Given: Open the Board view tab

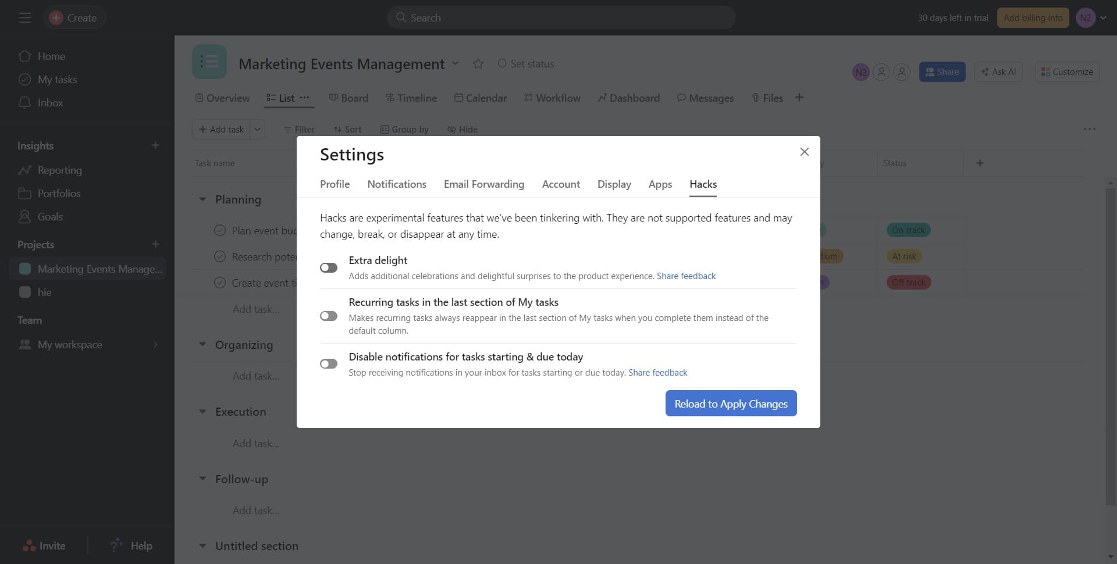Looking at the screenshot, I should (x=348, y=98).
